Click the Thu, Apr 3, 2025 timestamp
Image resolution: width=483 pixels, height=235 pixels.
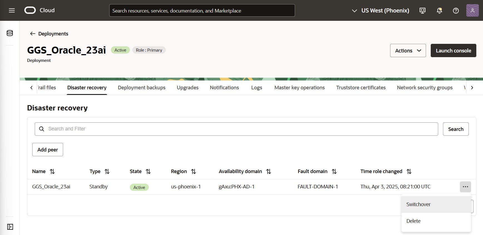tap(395, 187)
